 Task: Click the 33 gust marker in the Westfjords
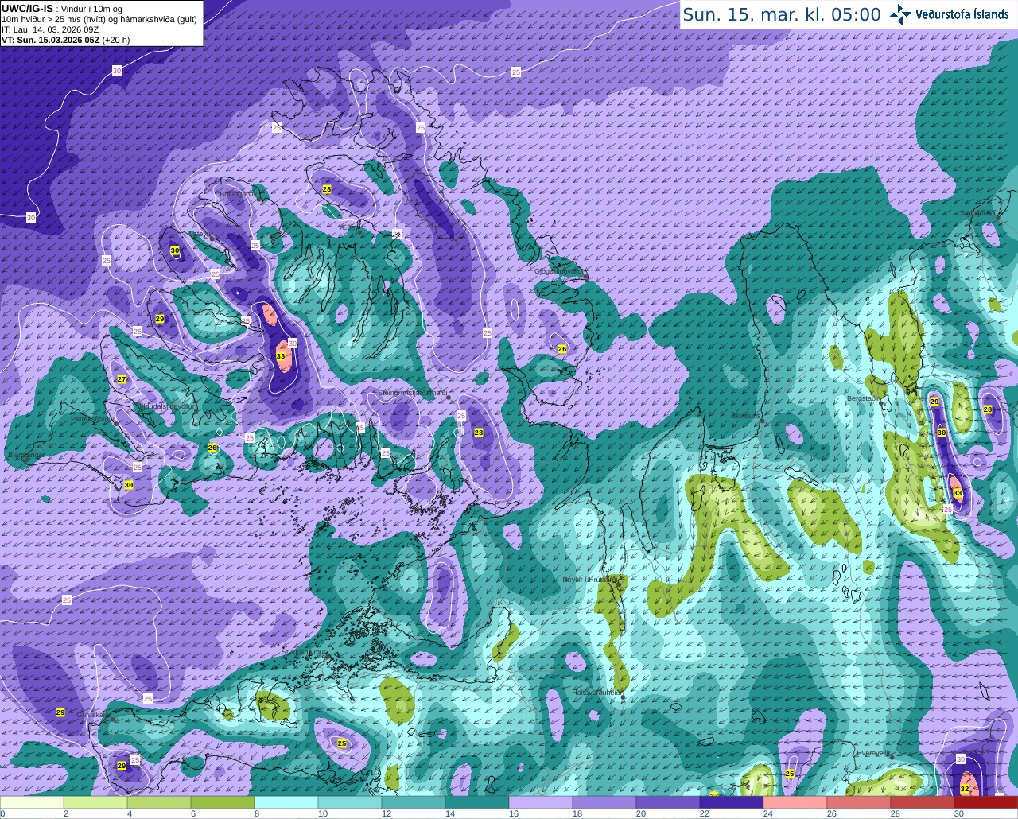pyautogui.click(x=281, y=356)
